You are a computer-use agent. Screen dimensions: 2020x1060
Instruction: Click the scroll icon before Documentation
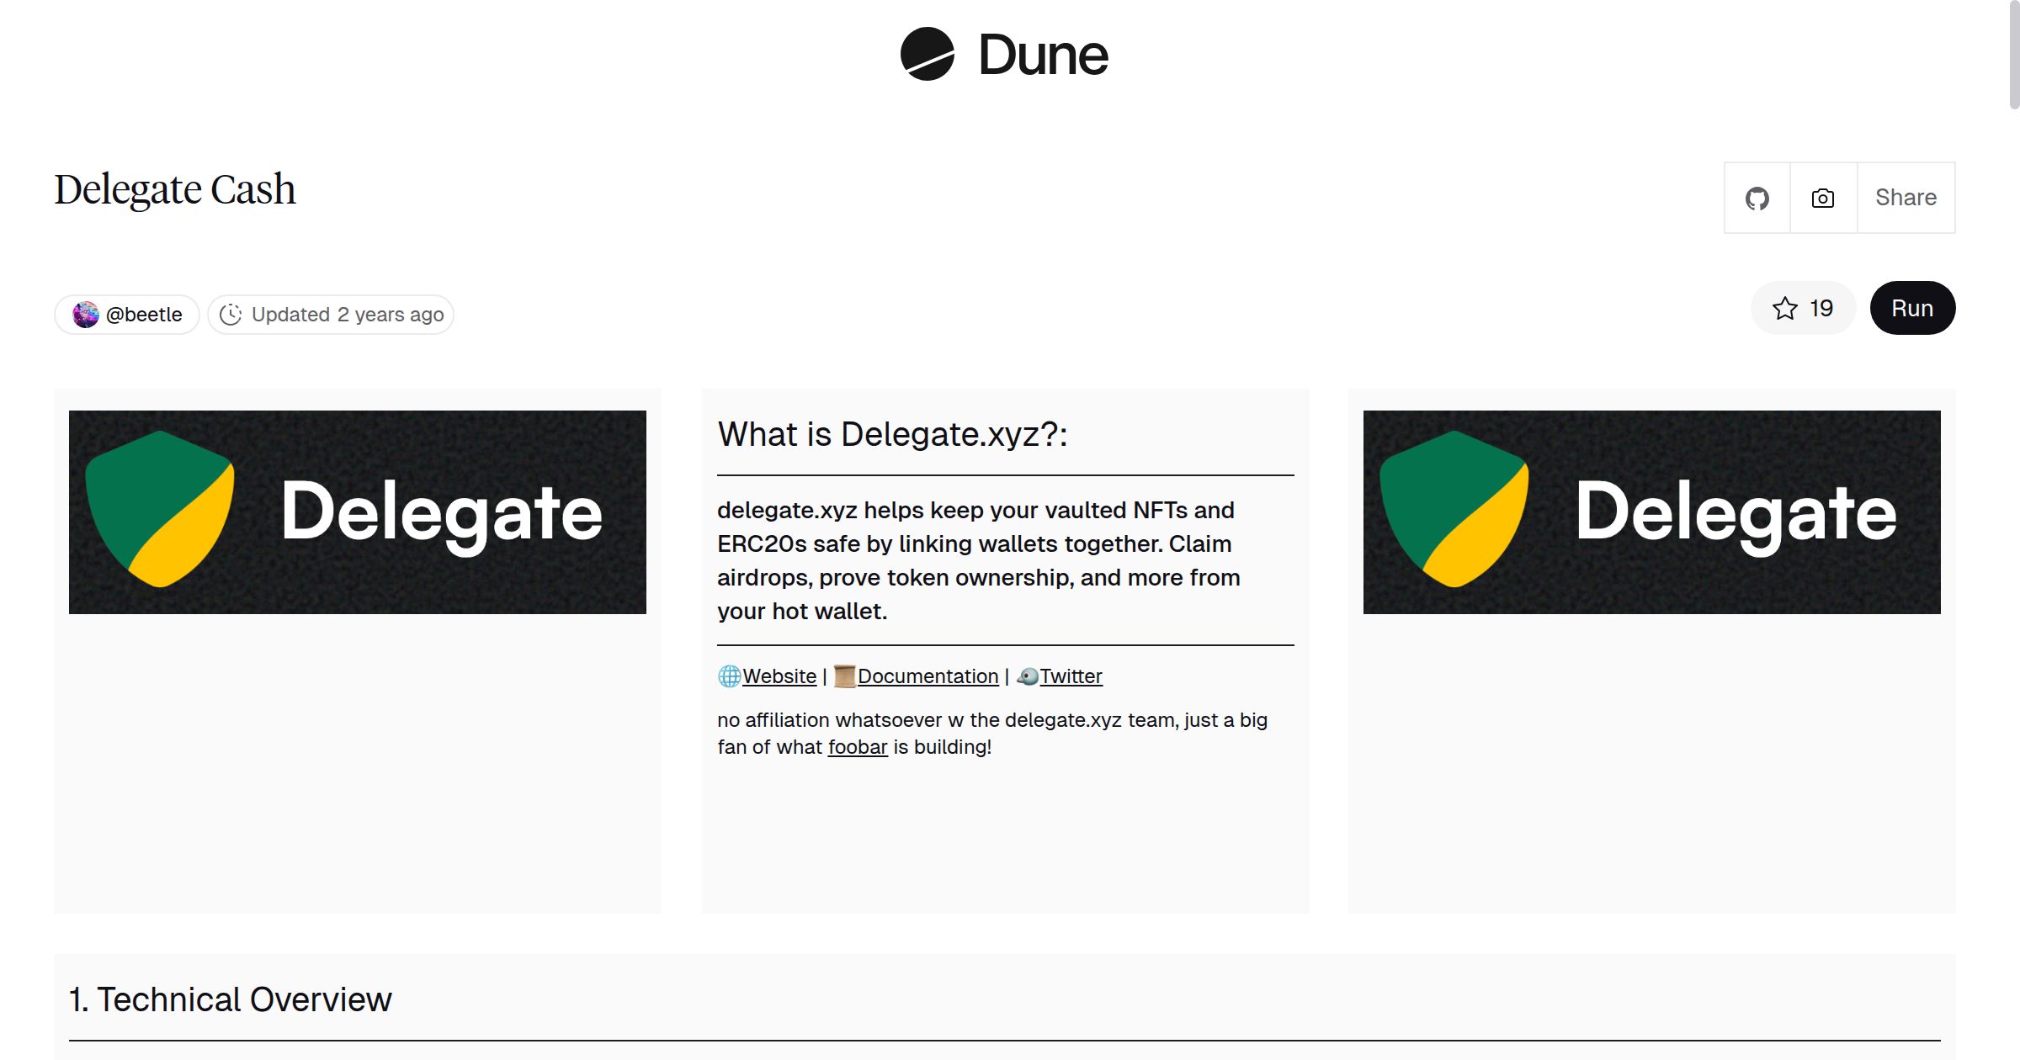pyautogui.click(x=844, y=676)
